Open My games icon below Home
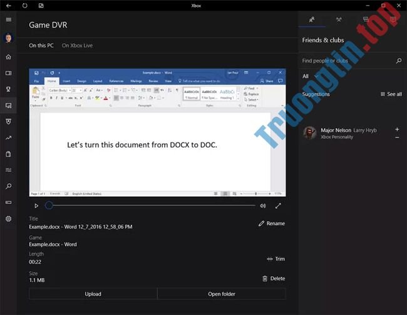 (x=8, y=73)
